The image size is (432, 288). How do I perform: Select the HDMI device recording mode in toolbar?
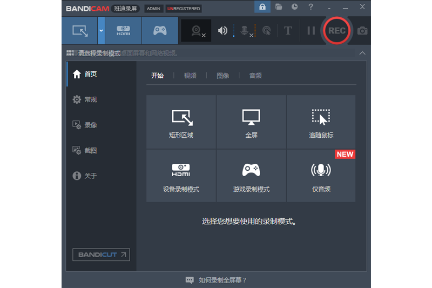click(x=123, y=31)
